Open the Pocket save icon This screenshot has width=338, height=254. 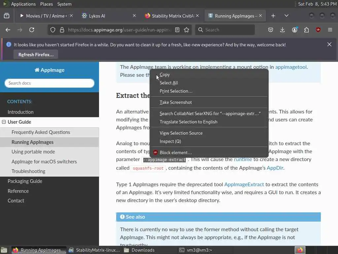tap(271, 30)
